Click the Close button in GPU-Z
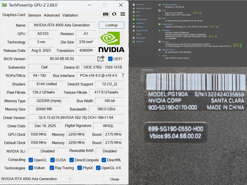 (115, 179)
